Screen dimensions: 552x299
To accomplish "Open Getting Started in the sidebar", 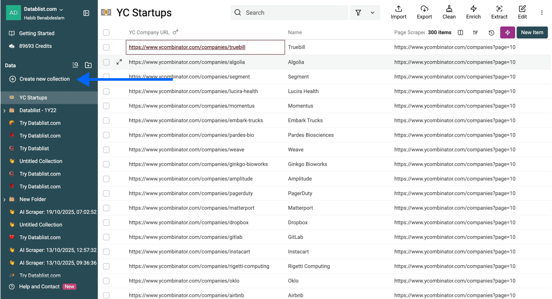I will click(36, 33).
